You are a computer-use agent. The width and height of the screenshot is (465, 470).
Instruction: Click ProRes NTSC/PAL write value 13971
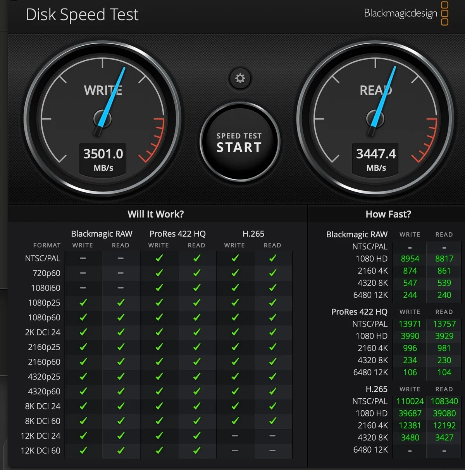(410, 324)
